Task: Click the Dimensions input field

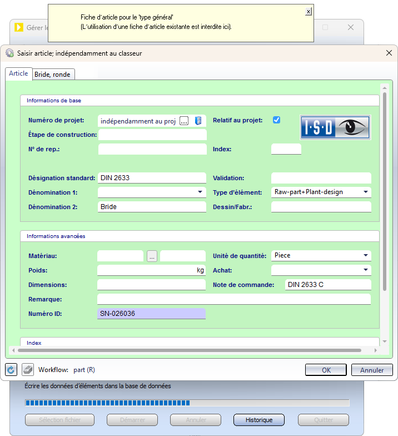Action: click(151, 285)
